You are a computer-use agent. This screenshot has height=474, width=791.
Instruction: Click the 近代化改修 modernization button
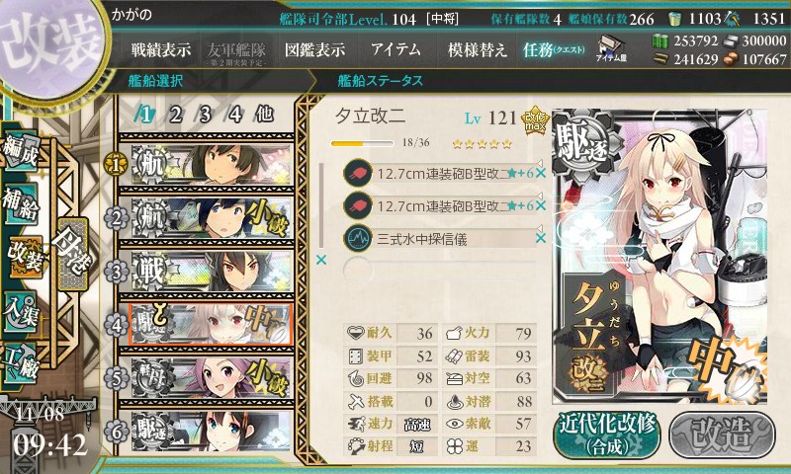pos(607,434)
